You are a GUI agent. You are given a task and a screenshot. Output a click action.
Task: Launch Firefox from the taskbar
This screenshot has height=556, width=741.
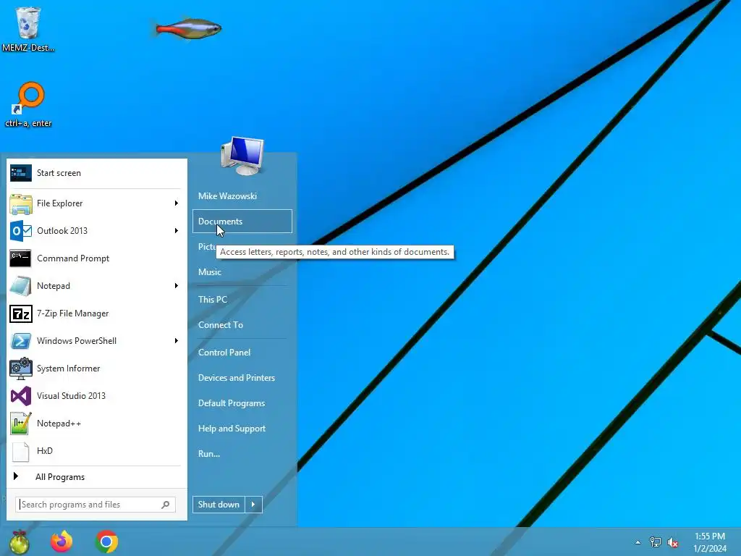[62, 542]
